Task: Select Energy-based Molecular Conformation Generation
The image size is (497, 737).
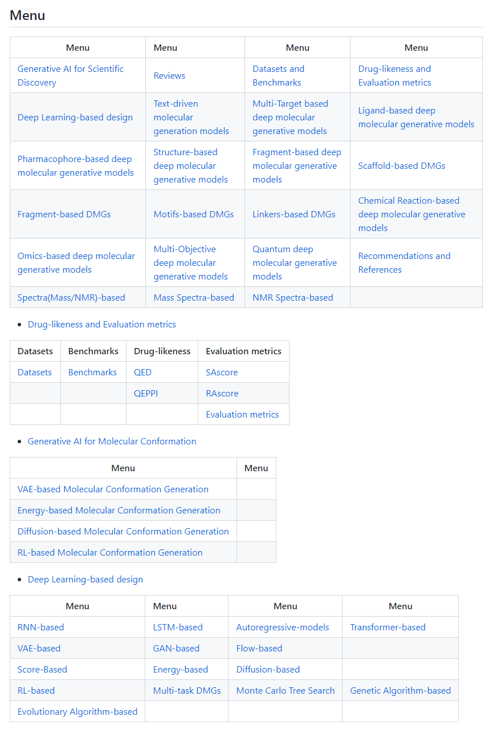Action: (x=119, y=510)
